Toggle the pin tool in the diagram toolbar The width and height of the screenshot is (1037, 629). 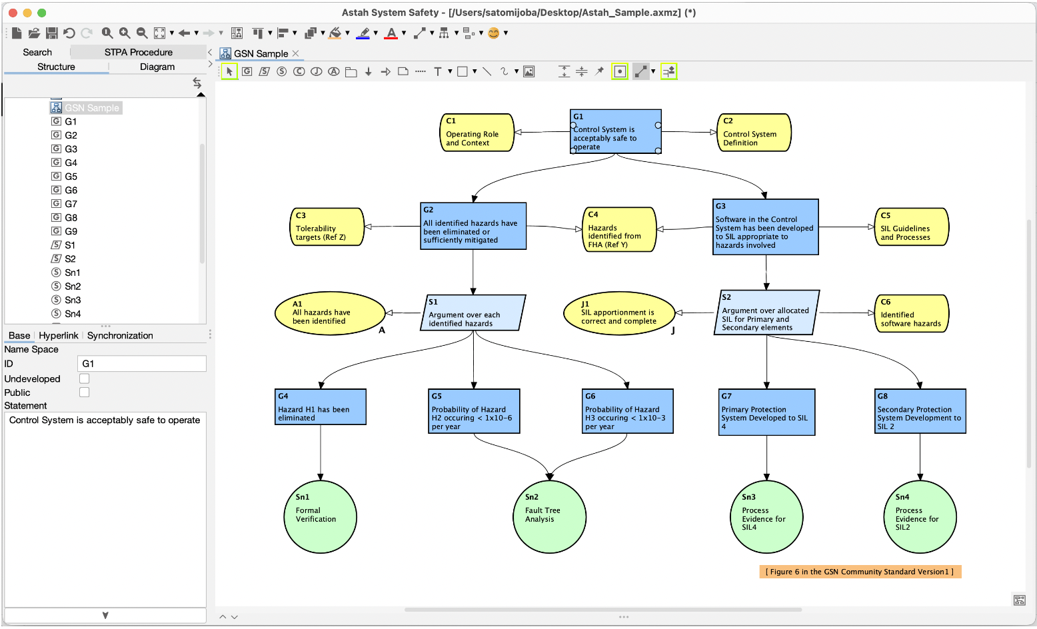pos(599,71)
